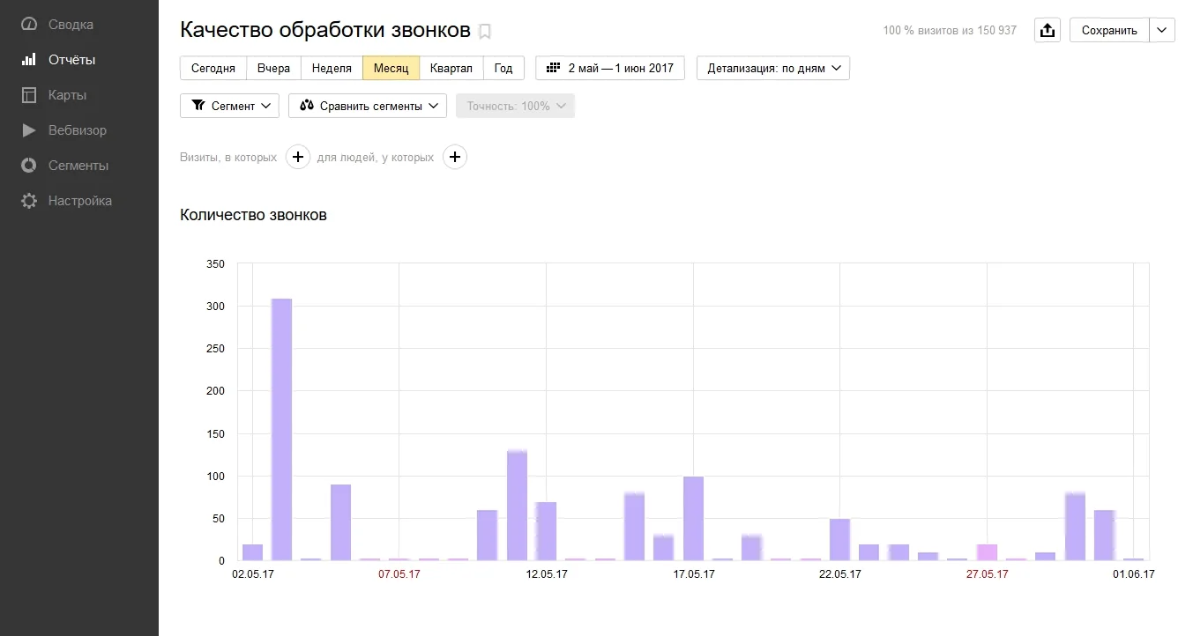Open the 2 май — 1 июн 2017 date picker
This screenshot has height=636, width=1193.
610,68
